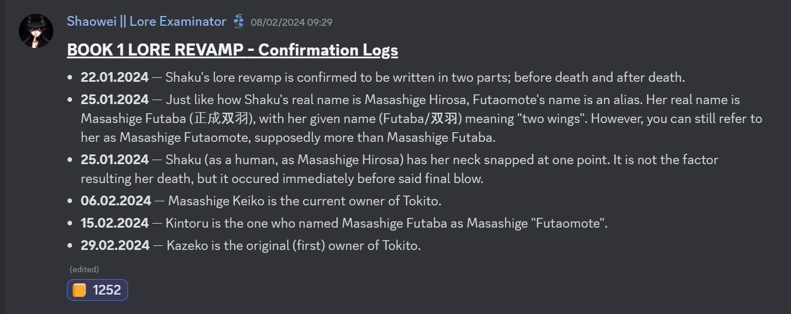The image size is (791, 314).
Task: Click the orange book reaction emoji
Action: pyautogui.click(x=80, y=290)
